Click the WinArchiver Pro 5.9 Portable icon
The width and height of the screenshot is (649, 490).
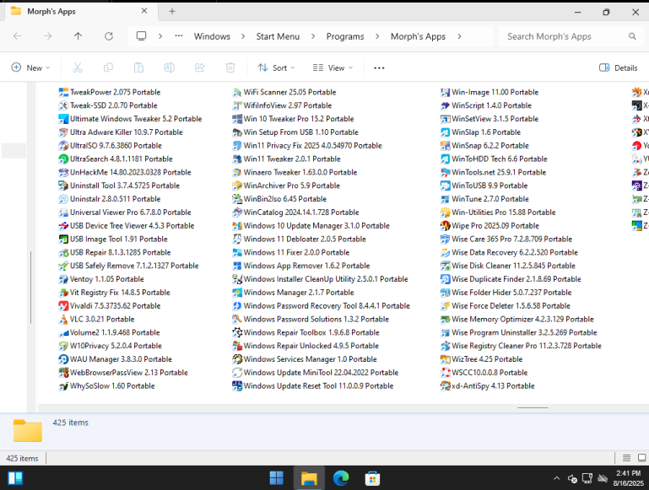pos(237,186)
